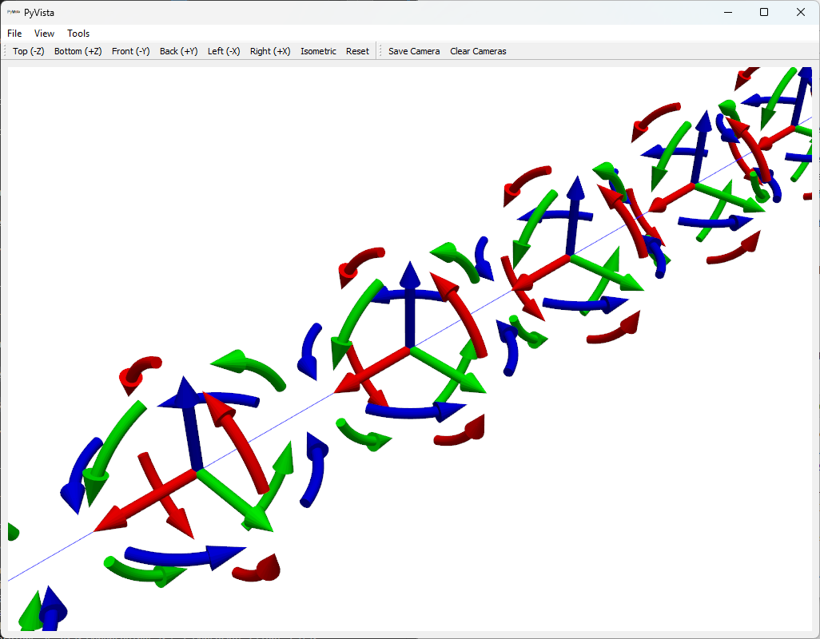Viewport: 820px width, 639px height.
Task: Click the PyVista icon in title bar
Action: pyautogui.click(x=13, y=12)
